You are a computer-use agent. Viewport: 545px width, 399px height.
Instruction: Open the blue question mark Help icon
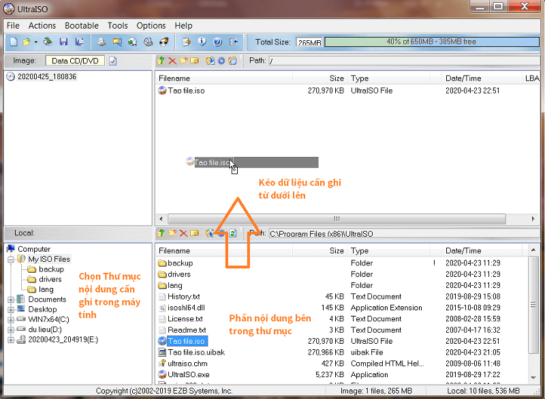coord(217,42)
